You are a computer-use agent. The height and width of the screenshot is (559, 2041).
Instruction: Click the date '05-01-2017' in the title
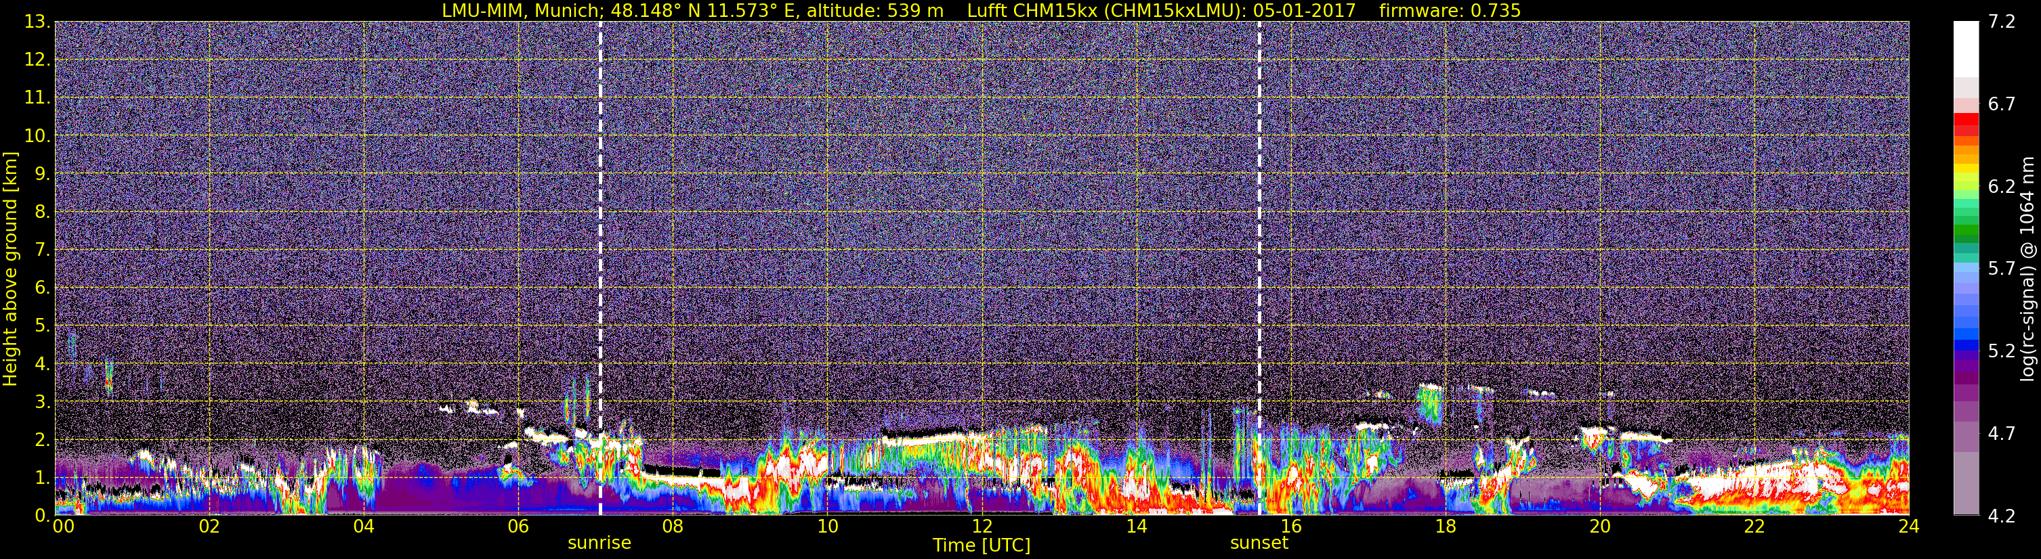1304,10
